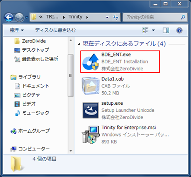Click the BDE_ENT Installation description
Image resolution: width=191 pixels, height=177 pixels.
(124, 61)
